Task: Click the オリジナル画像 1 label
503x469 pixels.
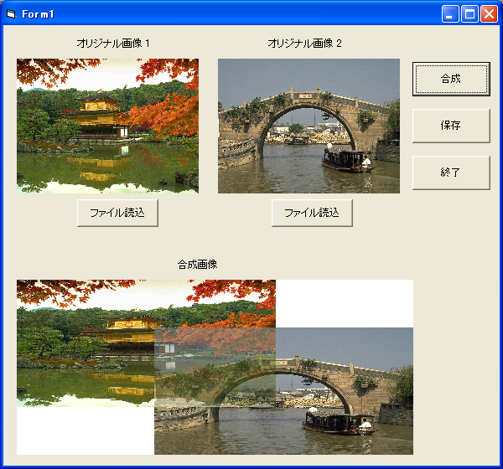Action: (113, 44)
